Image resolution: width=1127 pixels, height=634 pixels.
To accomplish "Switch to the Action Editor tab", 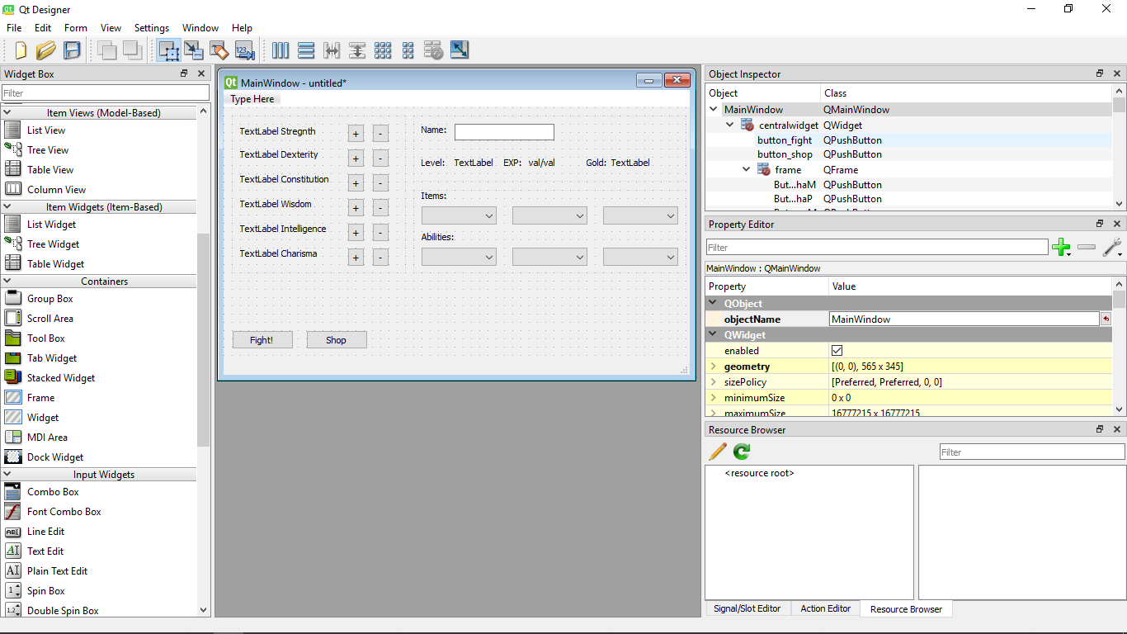I will click(x=826, y=608).
